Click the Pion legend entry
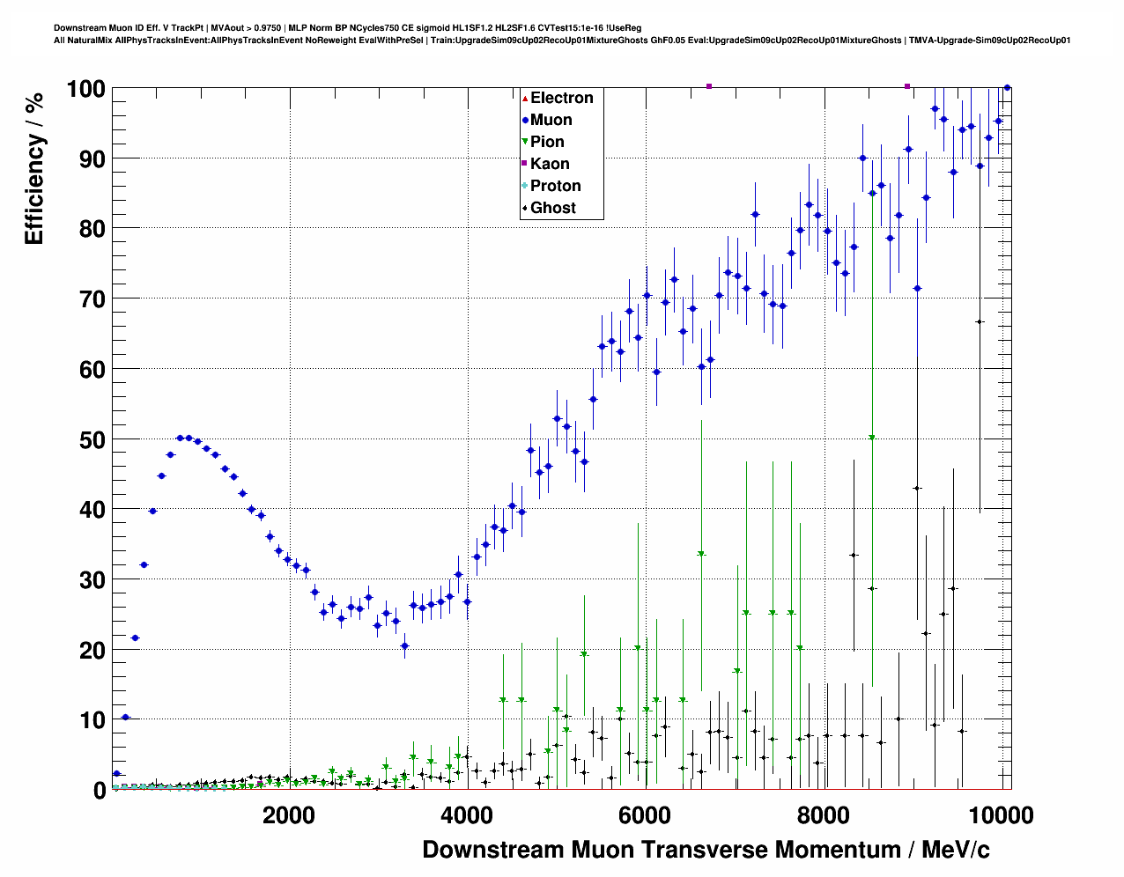The height and width of the screenshot is (877, 1124). (x=543, y=142)
